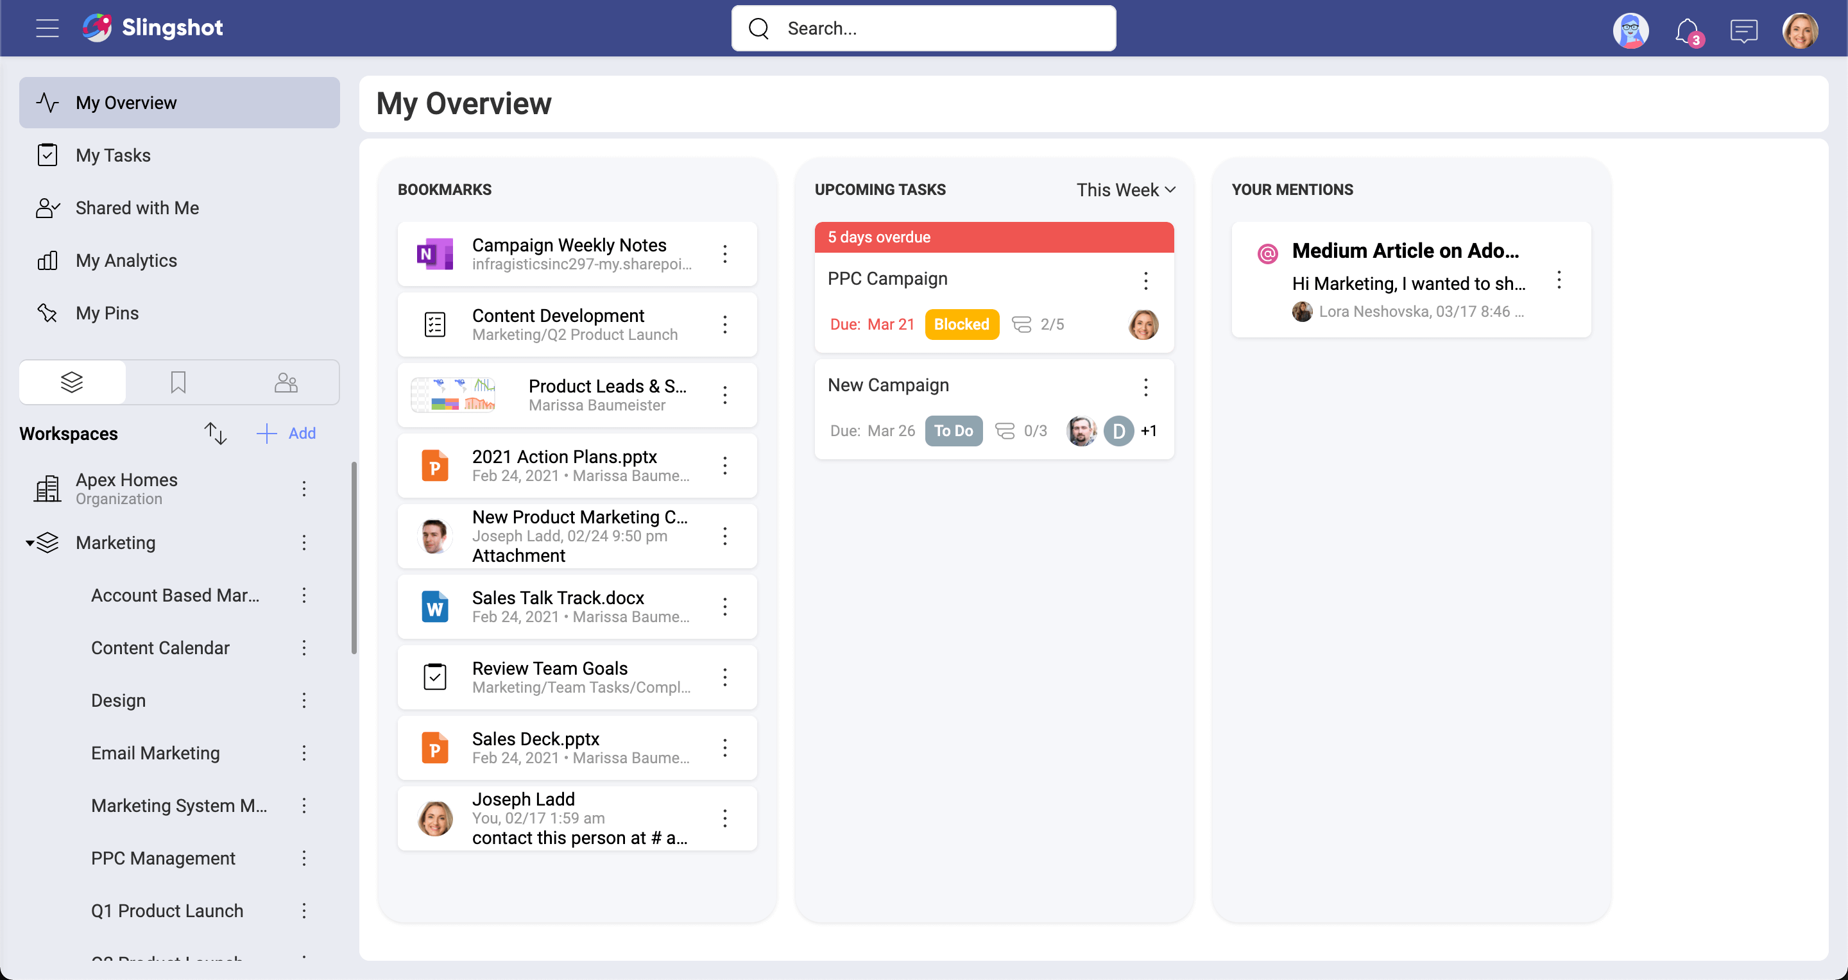Image resolution: width=1848 pixels, height=980 pixels.
Task: Open the kebab menu on PPC Campaign task
Action: click(x=1145, y=280)
